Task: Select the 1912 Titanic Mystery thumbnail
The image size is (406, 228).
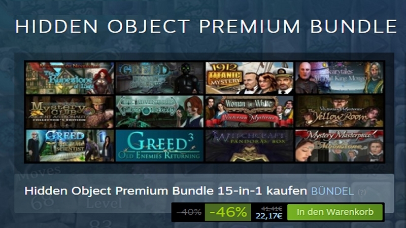Action: [250, 78]
